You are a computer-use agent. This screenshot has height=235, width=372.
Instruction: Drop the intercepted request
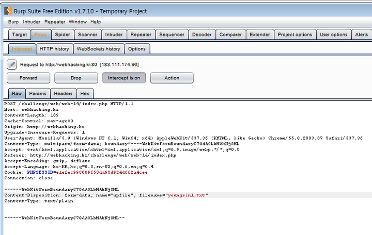point(76,78)
